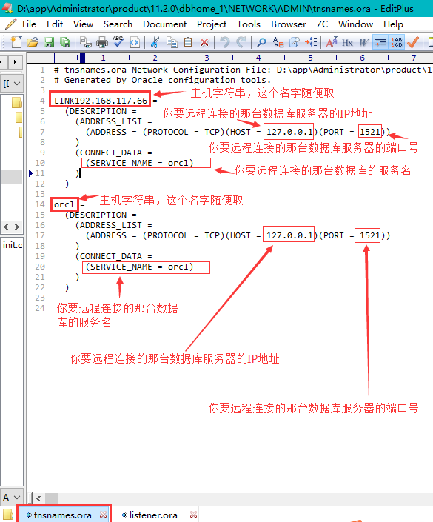Open a file using the folder icon

point(33,42)
